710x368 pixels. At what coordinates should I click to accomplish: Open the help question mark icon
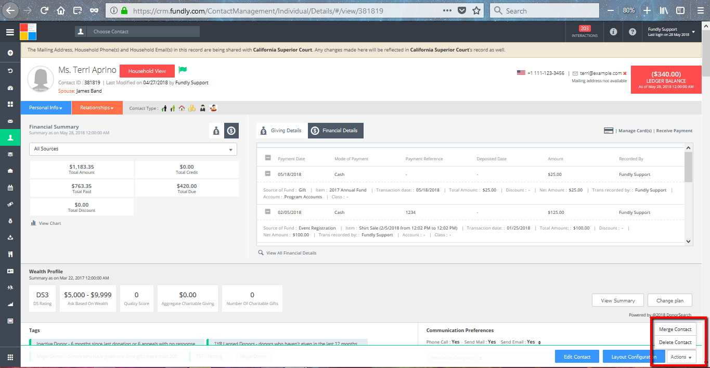click(632, 32)
